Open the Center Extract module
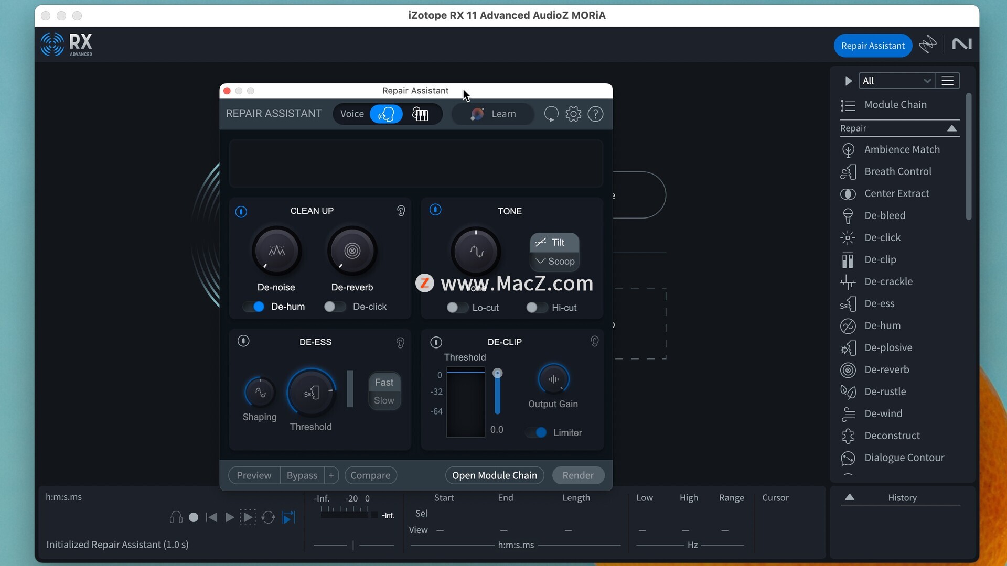Screen dimensions: 1007x566 pyautogui.click(x=899, y=194)
